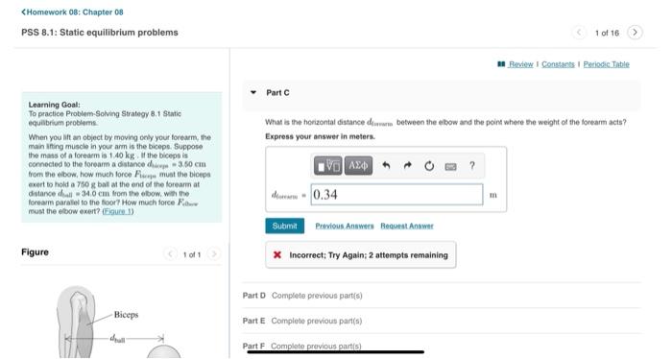Screen dimensions: 672x359
Task: Show next figure arrow
Action: [x=214, y=254]
